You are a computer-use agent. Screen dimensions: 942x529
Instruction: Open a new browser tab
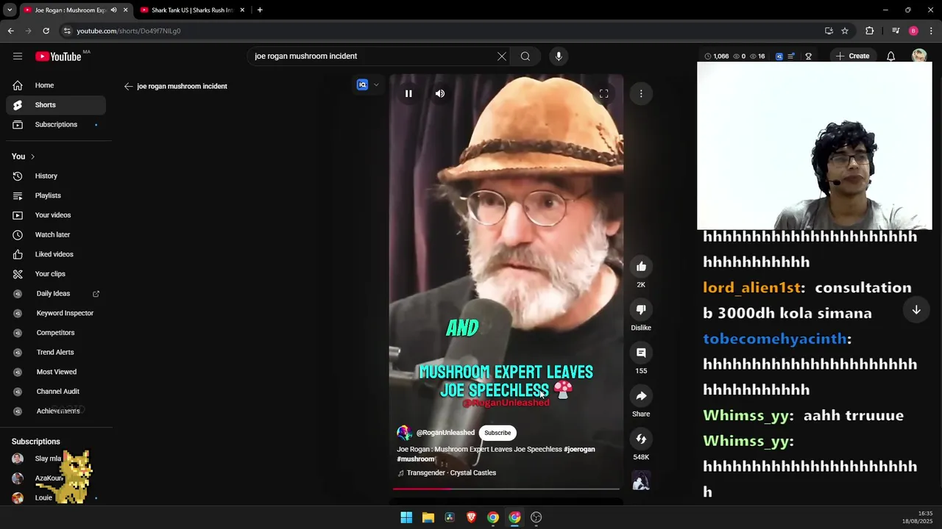coord(260,10)
